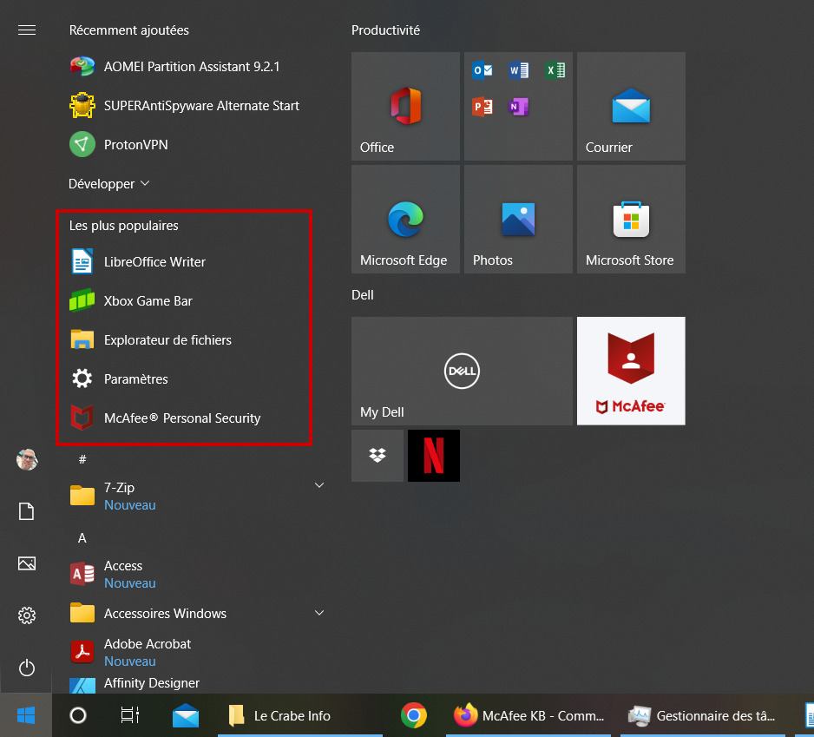Click the OneNote icon in the Office group tile

tap(519, 107)
